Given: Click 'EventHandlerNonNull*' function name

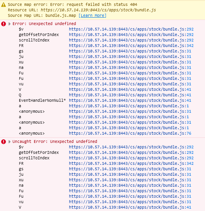Looking at the screenshot, I should [x=42, y=100].
